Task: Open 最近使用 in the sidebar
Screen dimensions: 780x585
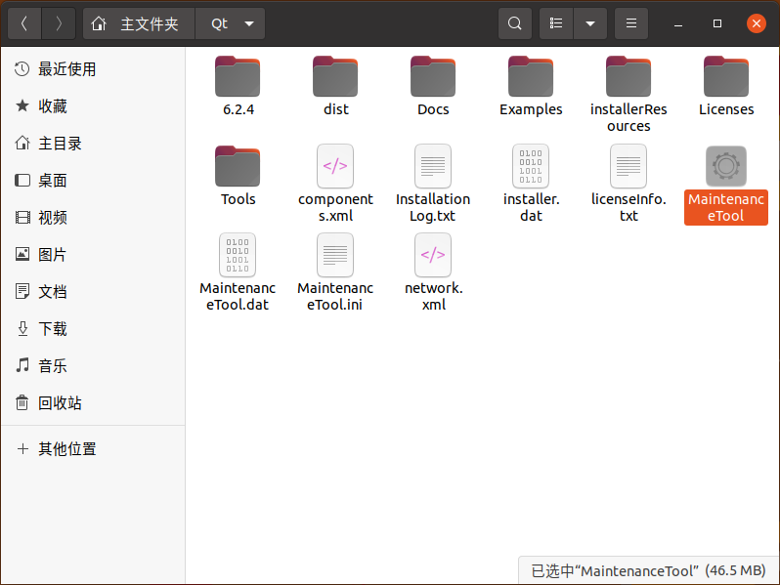Action: click(93, 69)
